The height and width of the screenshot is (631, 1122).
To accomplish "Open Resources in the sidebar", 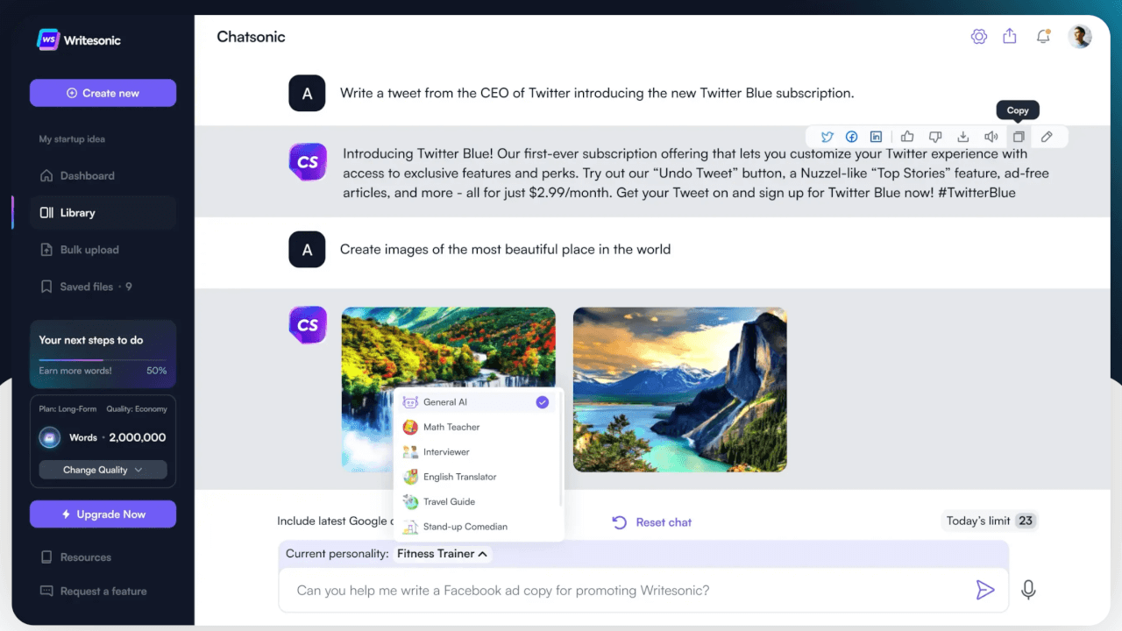I will [x=75, y=557].
